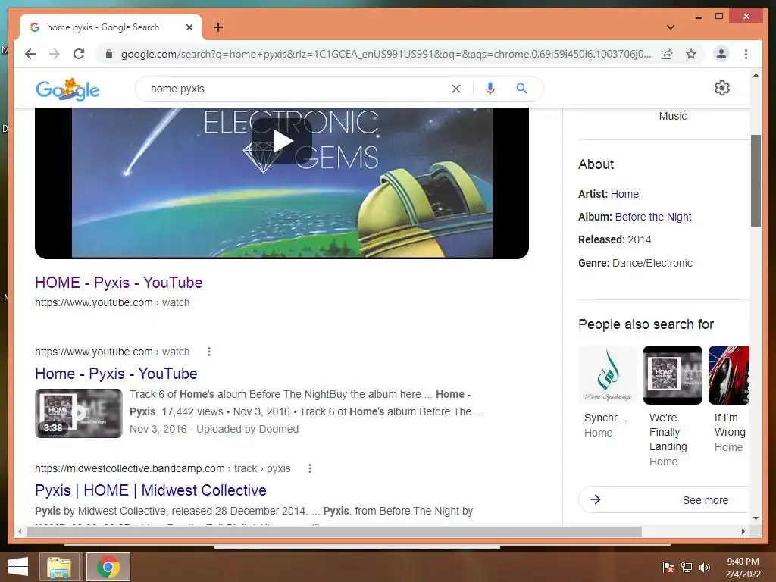776x582 pixels.
Task: Click 'Released: 2014' text
Action: pyautogui.click(x=615, y=239)
